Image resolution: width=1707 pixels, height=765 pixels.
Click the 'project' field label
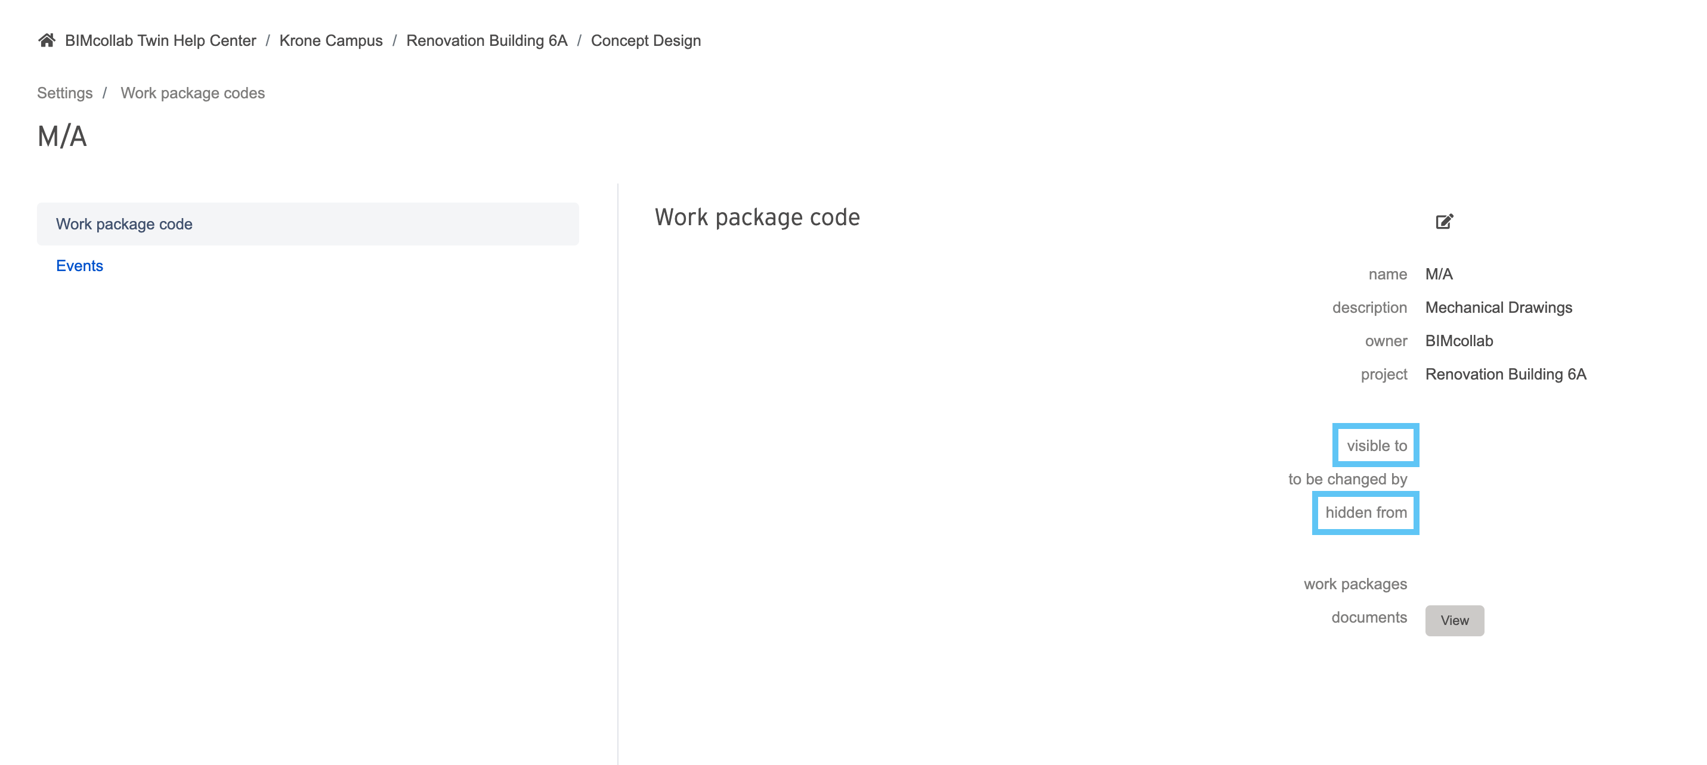click(x=1384, y=375)
